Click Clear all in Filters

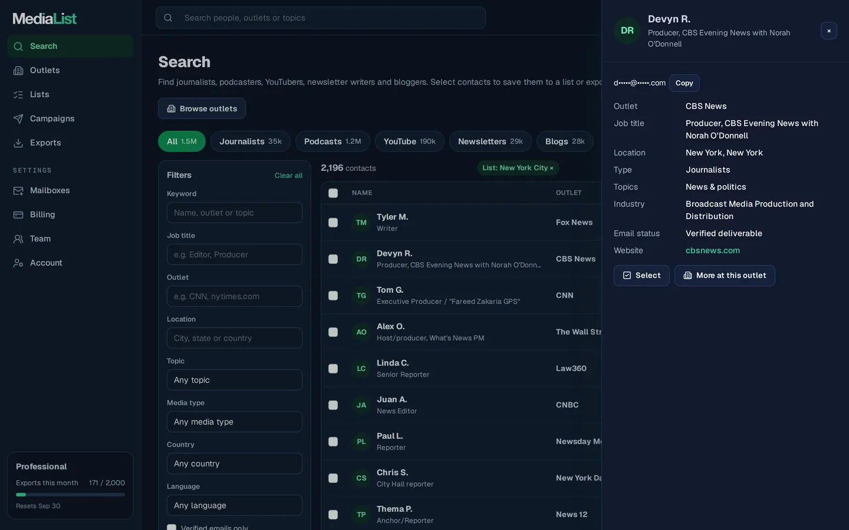click(x=288, y=175)
